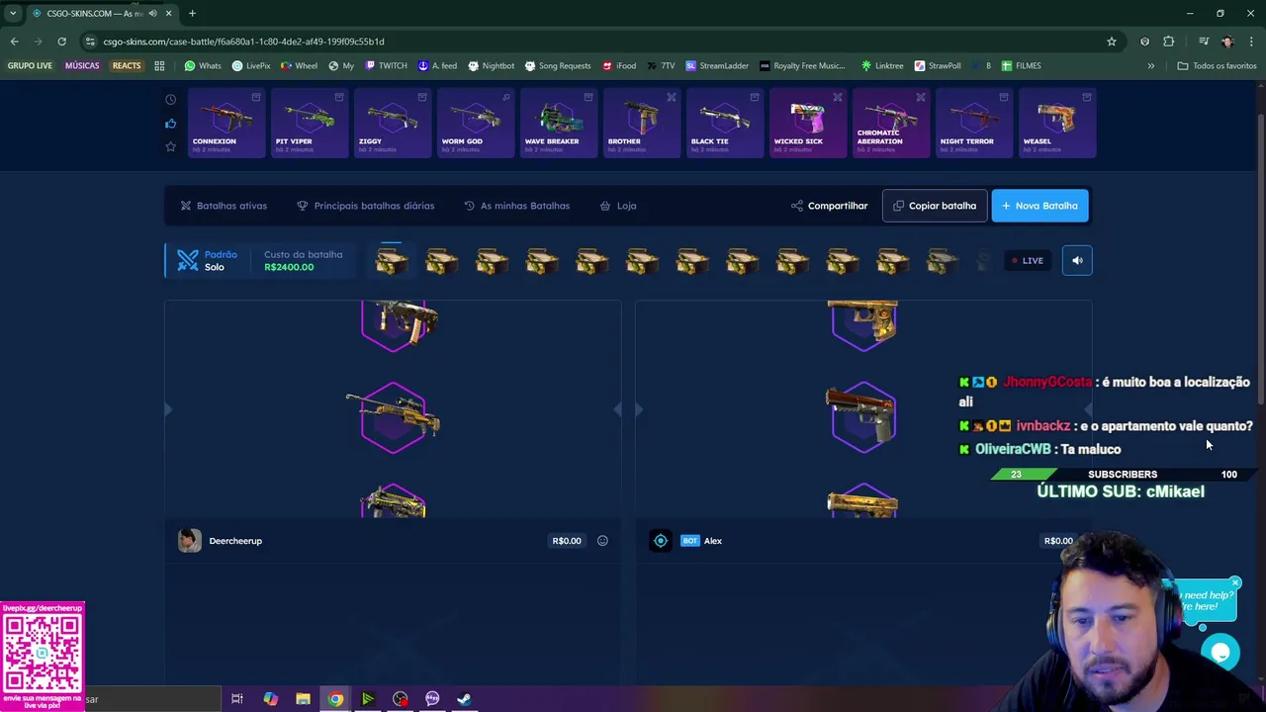Open the Wicked Sick drop card
Screen dimensions: 1266x712
coord(808,123)
